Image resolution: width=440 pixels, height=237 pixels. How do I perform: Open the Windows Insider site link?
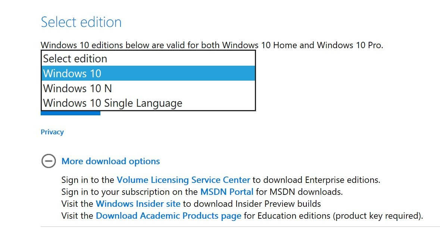[138, 204]
